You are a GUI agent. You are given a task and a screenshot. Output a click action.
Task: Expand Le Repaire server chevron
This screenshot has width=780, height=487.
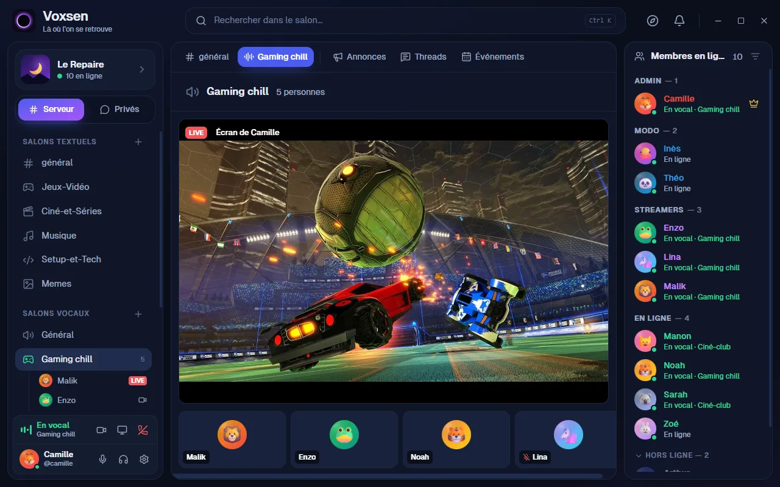tap(142, 69)
